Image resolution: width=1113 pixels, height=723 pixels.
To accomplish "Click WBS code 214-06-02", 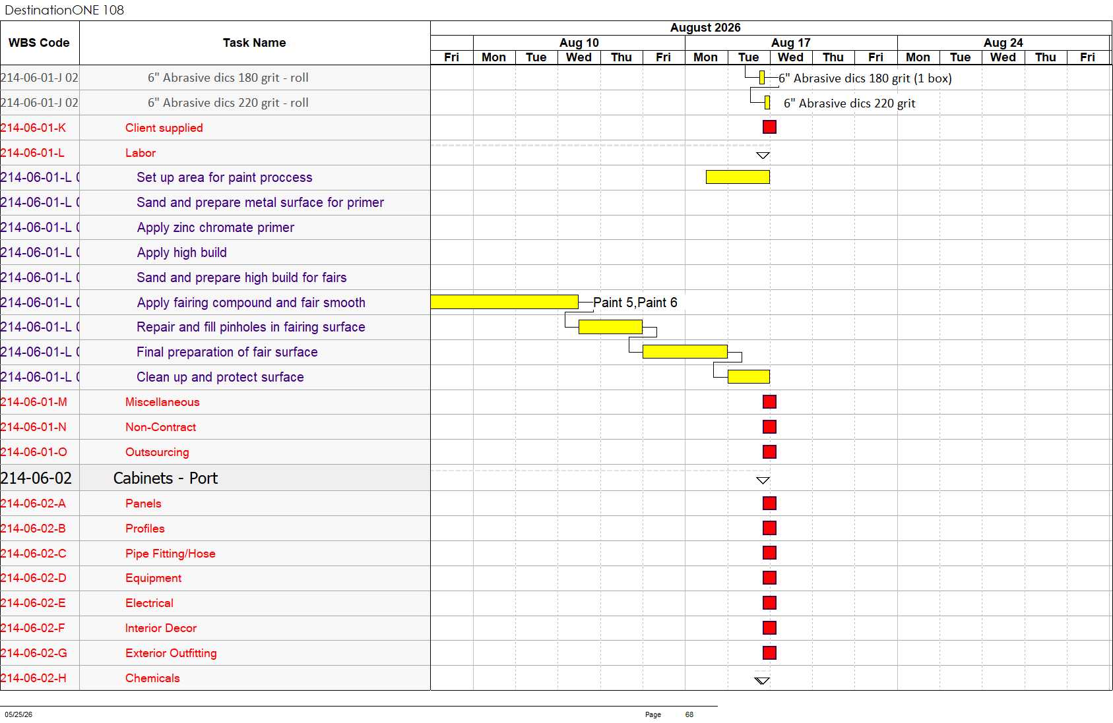I will [36, 478].
